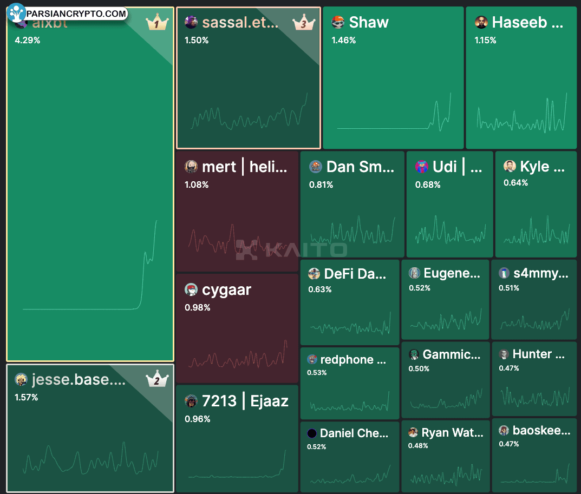Open the "Hunter ..." name label
This screenshot has width=581, height=494.
point(538,354)
